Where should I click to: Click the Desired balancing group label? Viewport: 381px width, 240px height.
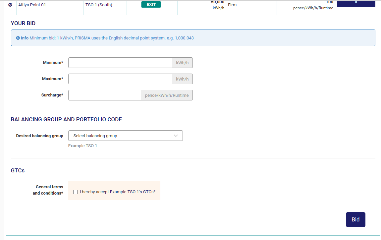click(x=39, y=136)
